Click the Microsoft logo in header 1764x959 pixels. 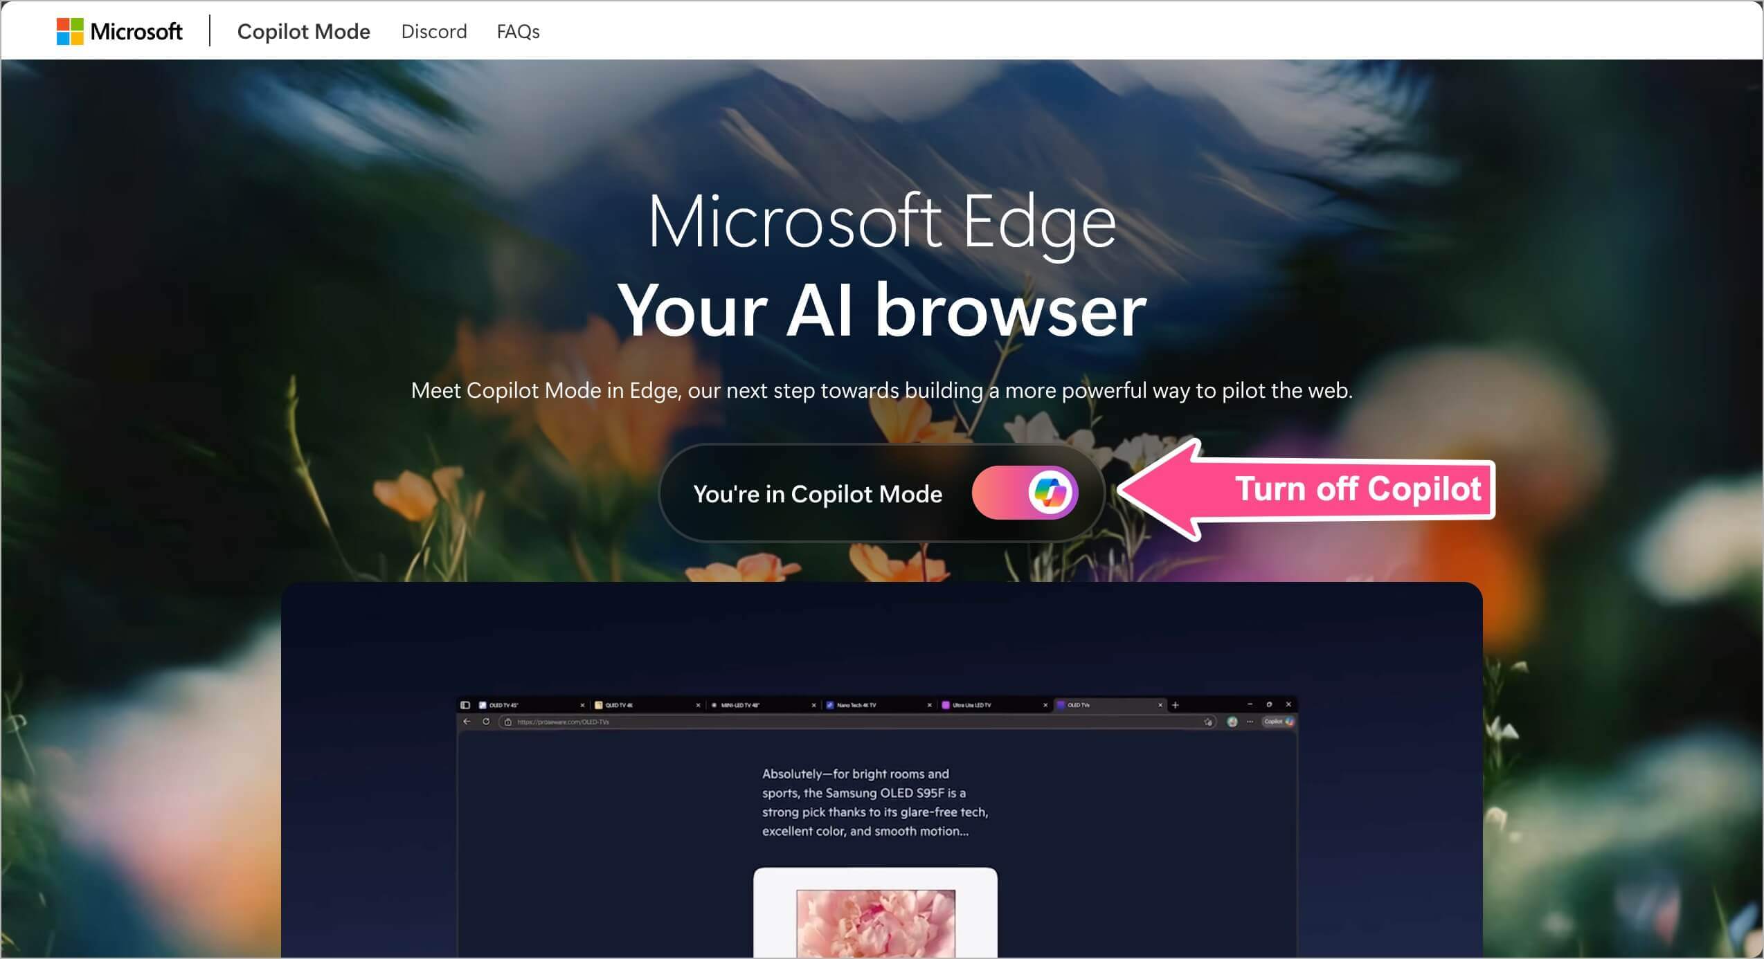119,31
